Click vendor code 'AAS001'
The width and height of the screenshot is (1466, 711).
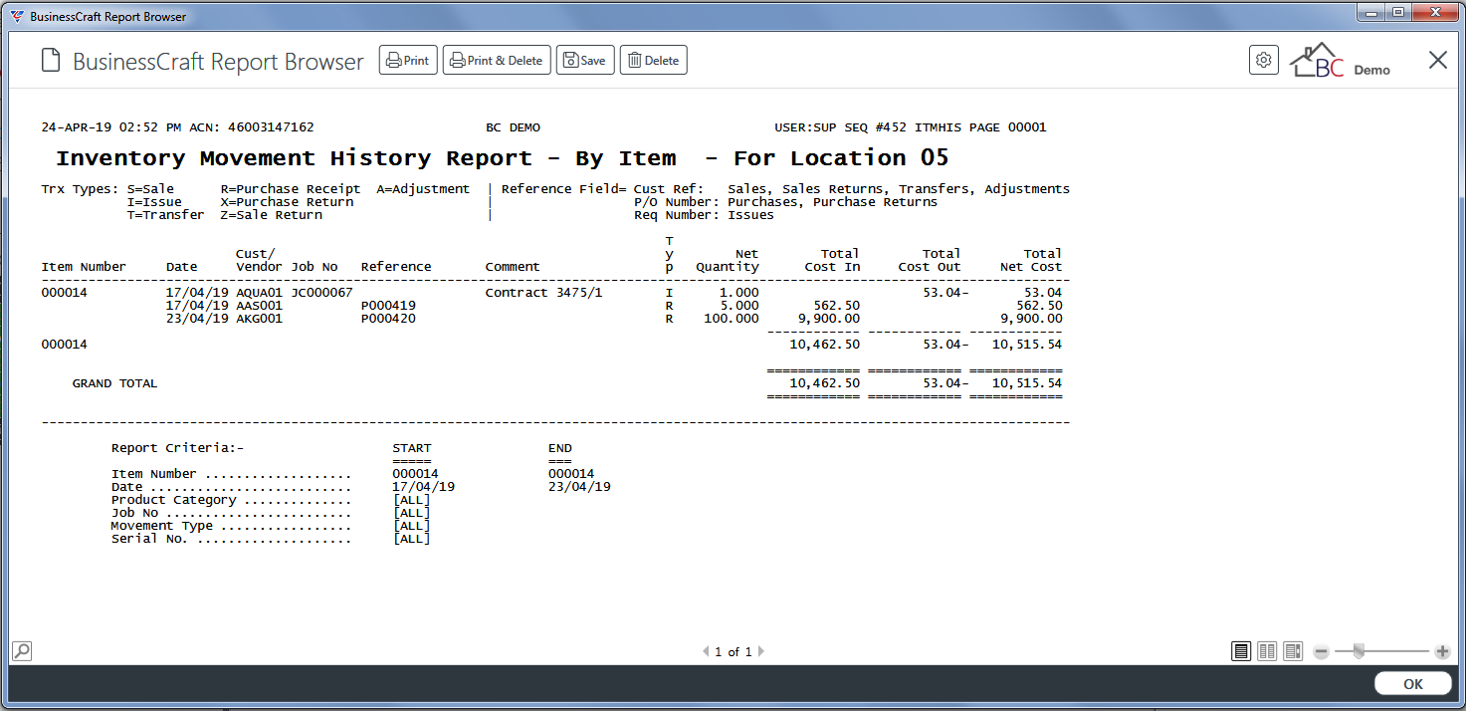259,306
